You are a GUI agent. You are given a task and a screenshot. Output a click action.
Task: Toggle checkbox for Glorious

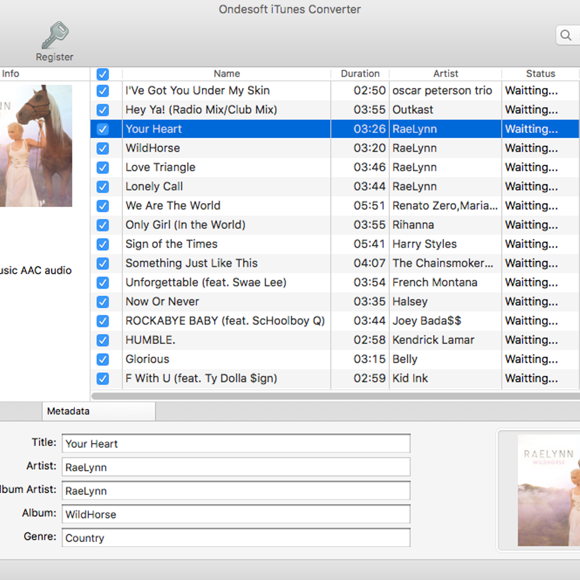tap(103, 360)
